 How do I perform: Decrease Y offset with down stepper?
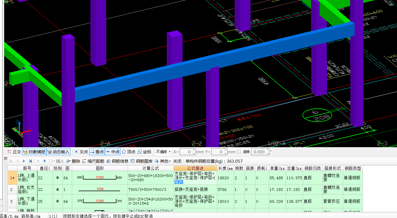[x=226, y=153]
